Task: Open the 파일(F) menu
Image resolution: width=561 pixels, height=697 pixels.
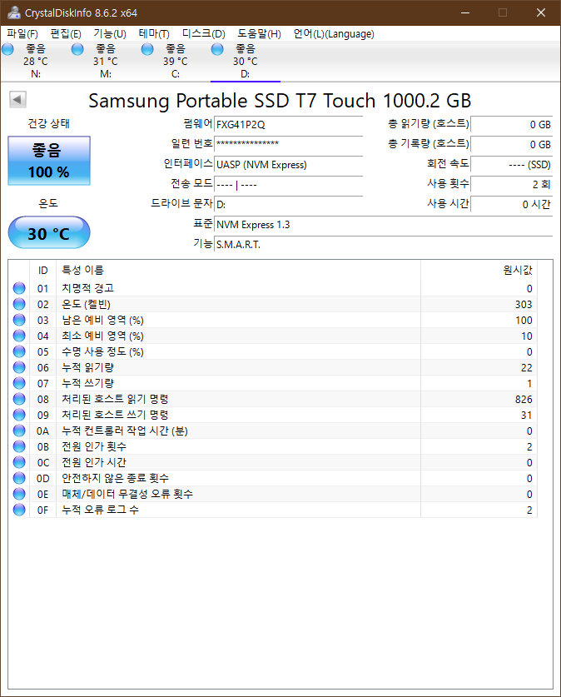Action: pyautogui.click(x=22, y=34)
